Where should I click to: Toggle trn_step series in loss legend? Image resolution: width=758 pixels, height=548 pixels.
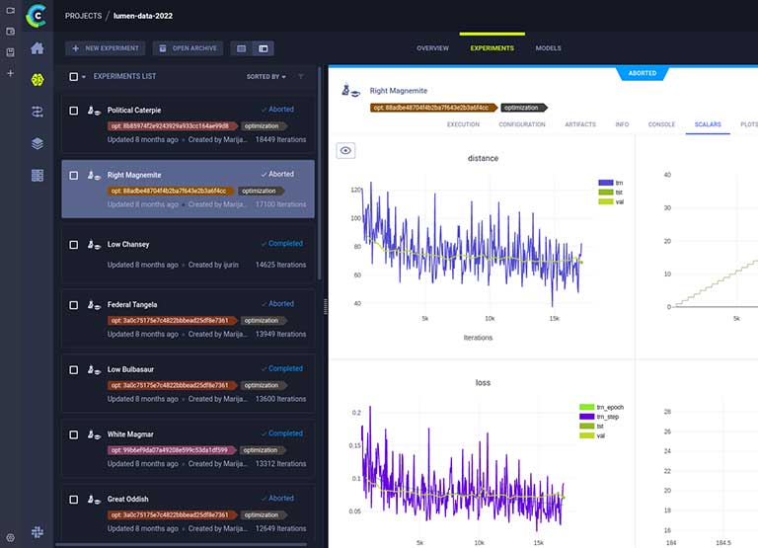599,417
